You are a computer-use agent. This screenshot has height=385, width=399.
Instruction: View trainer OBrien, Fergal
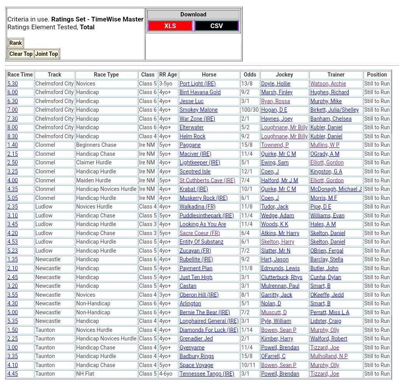point(327,251)
